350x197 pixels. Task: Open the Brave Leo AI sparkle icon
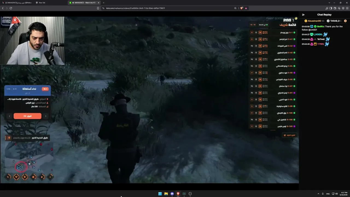click(339, 8)
